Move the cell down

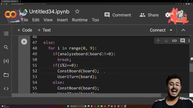(x=166, y=41)
